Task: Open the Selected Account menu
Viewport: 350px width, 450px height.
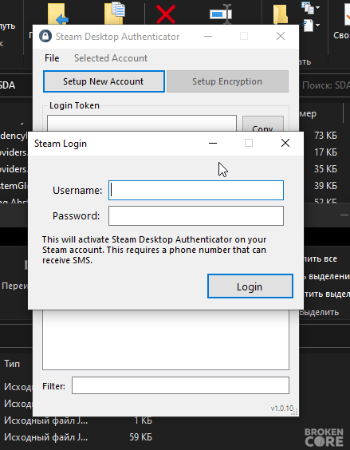Action: click(x=111, y=58)
